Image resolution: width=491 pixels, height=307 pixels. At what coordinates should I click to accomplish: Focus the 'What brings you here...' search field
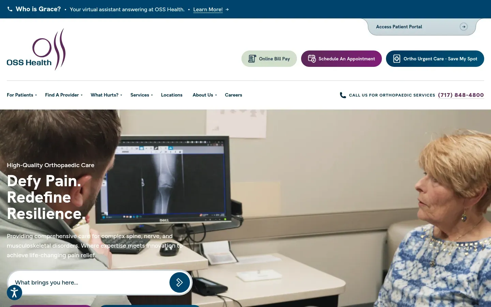pos(89,282)
